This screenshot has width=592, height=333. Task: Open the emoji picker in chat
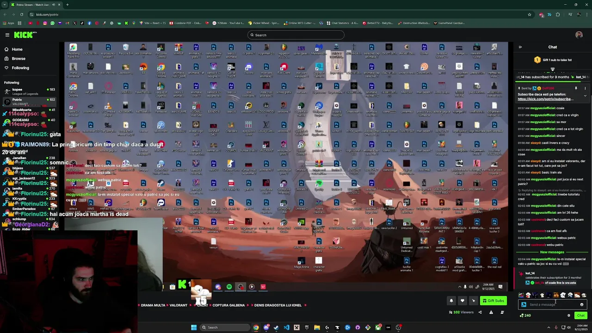click(582, 304)
